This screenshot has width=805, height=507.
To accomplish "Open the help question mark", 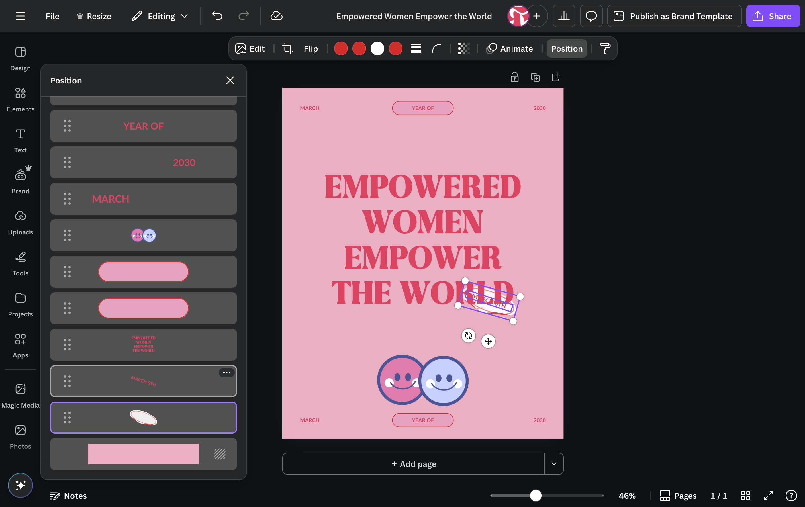I will coord(791,496).
